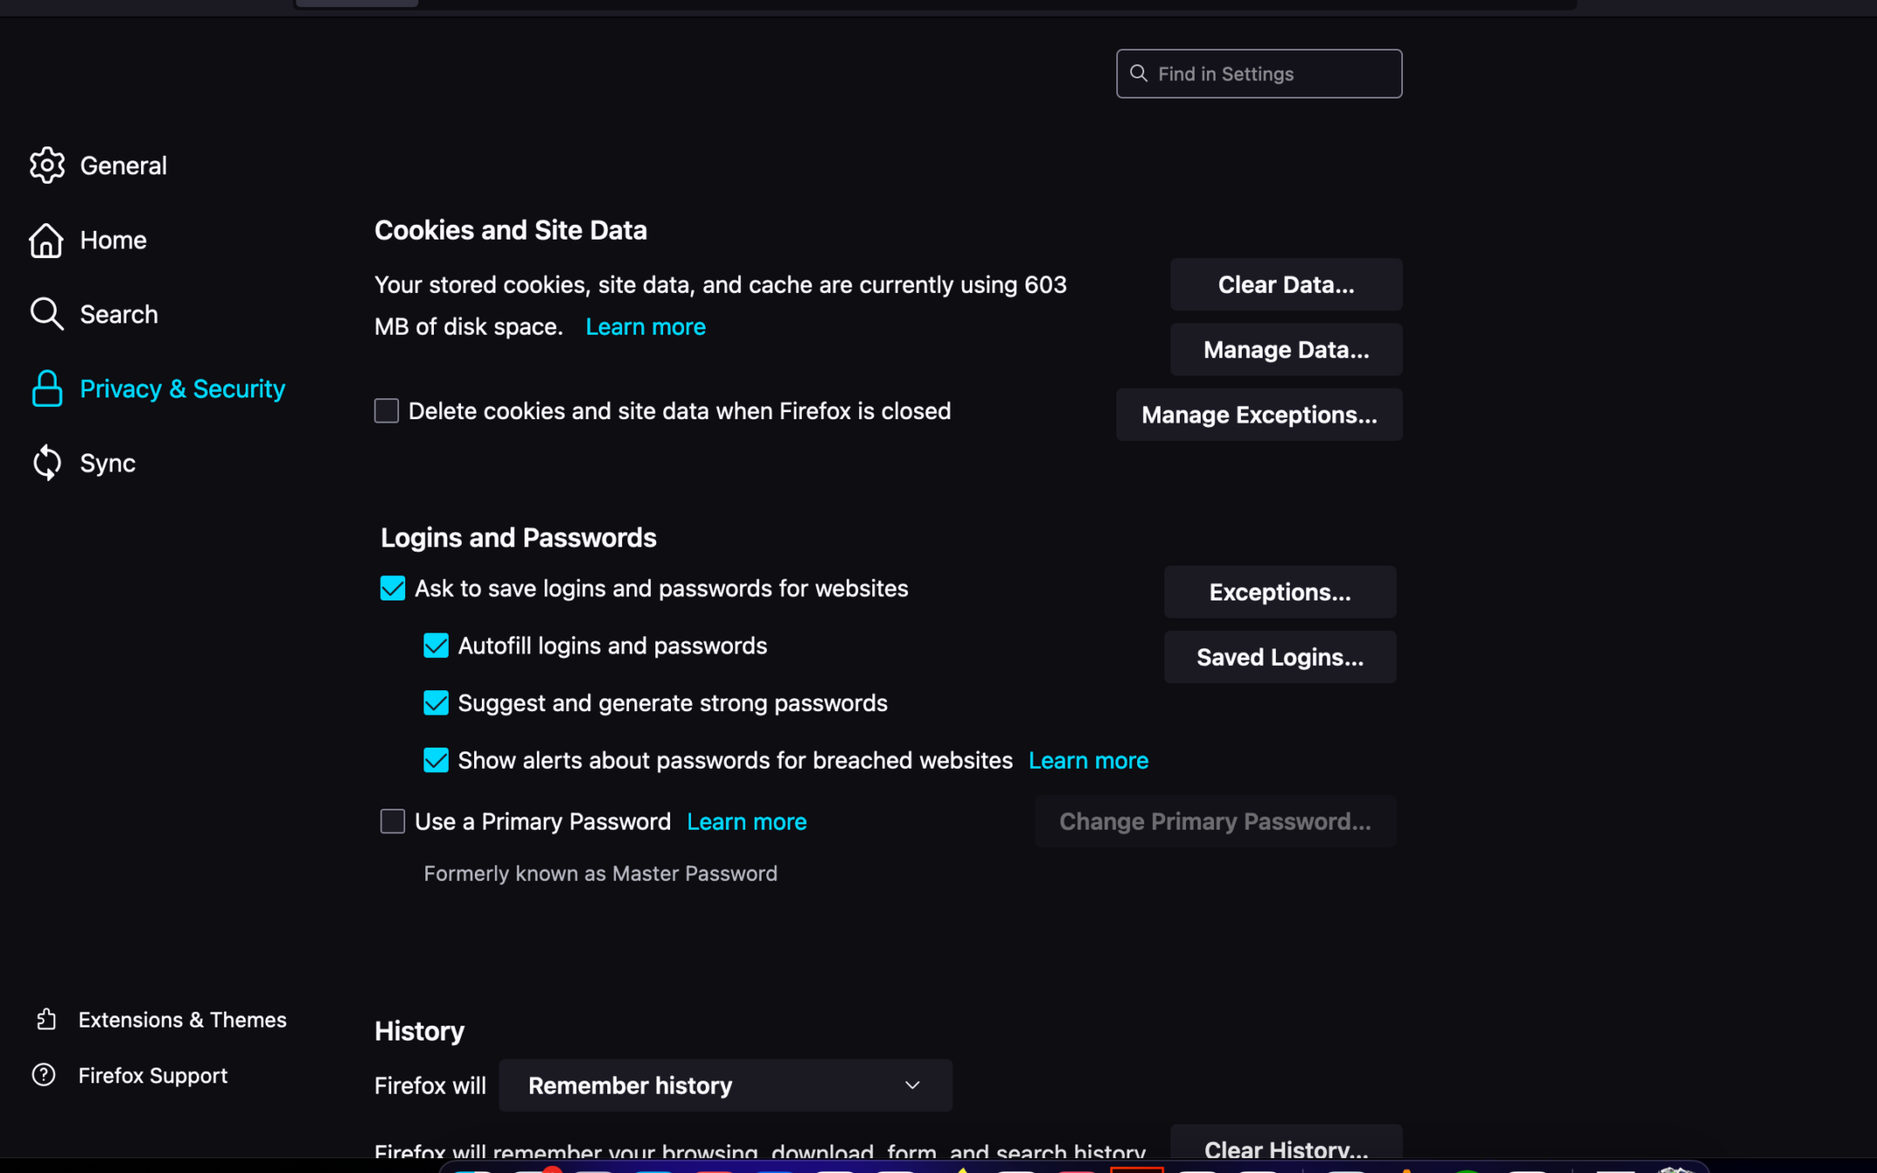Image resolution: width=1877 pixels, height=1173 pixels.
Task: Click the Sync arrows icon
Action: 47,463
